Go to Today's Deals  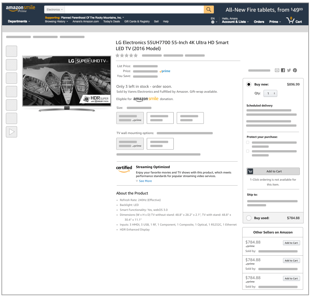[112, 22]
